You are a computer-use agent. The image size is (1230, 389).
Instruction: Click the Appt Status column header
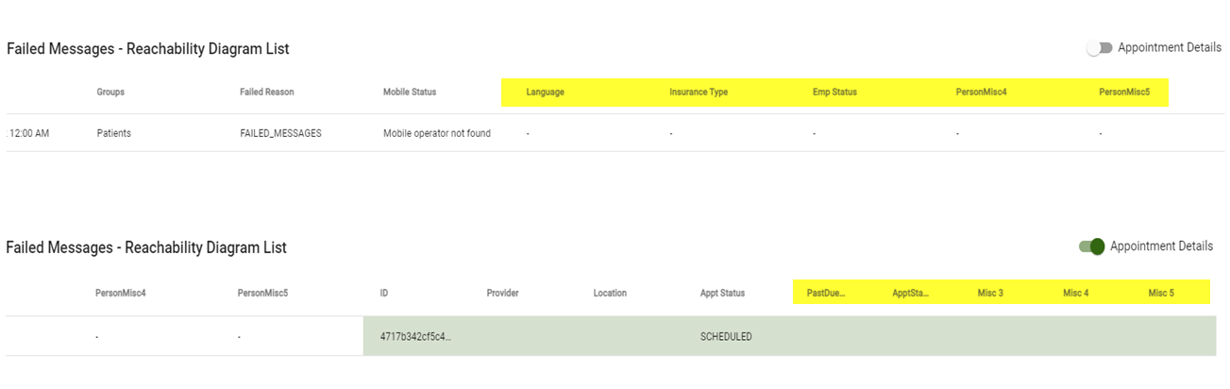(722, 293)
